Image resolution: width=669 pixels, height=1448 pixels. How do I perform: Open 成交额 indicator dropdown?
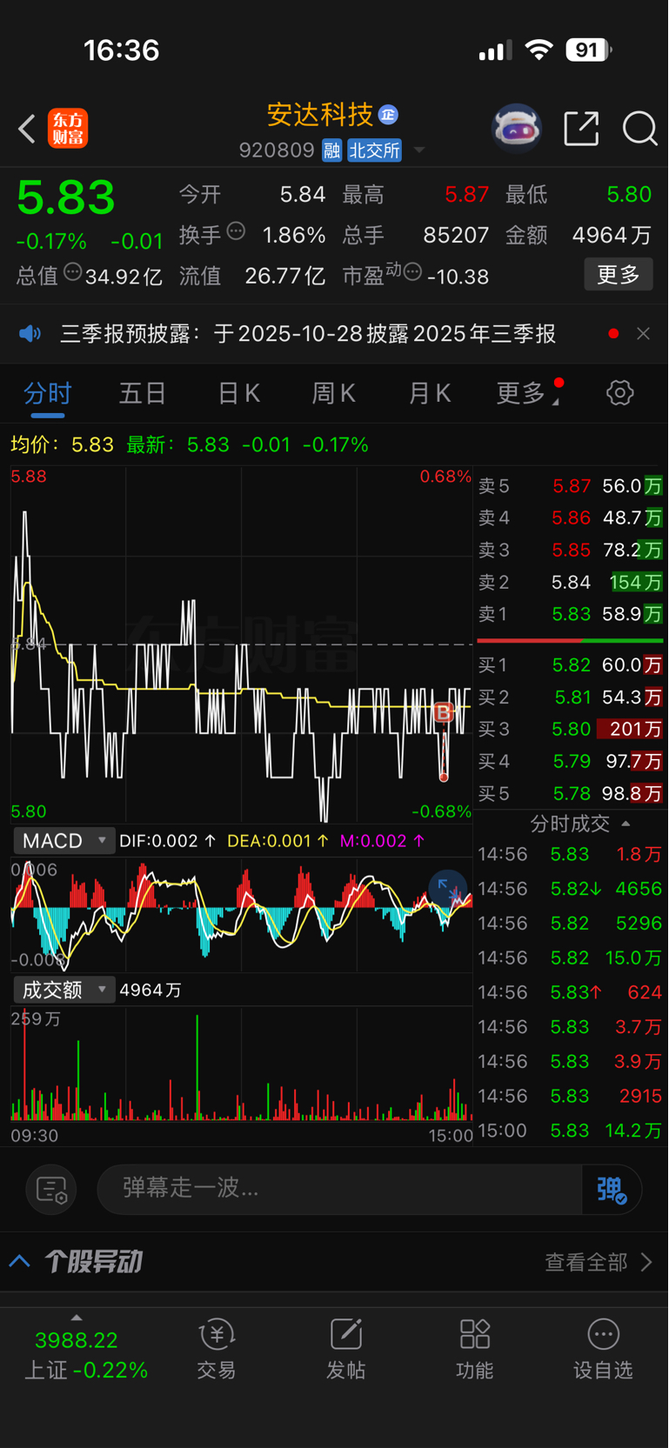(x=64, y=990)
